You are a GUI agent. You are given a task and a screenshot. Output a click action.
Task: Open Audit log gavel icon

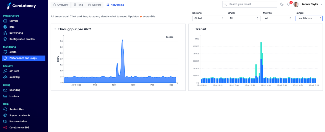5,77
